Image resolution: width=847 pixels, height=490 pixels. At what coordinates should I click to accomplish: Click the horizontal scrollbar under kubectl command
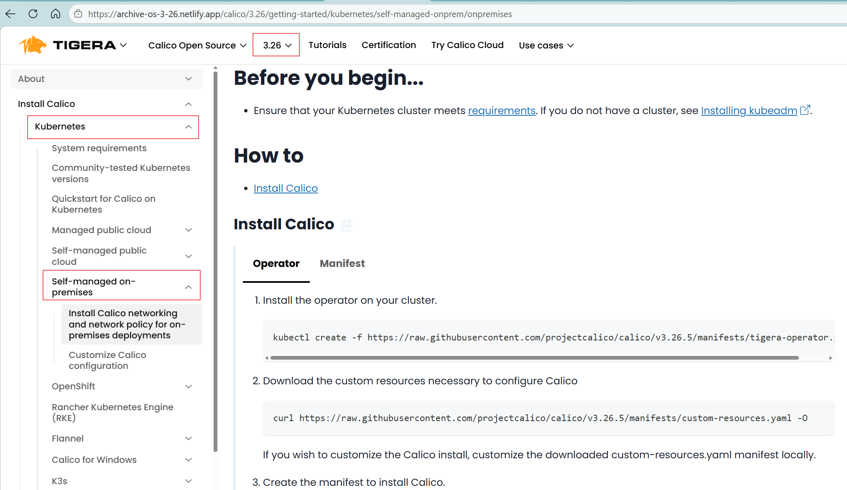pos(534,358)
